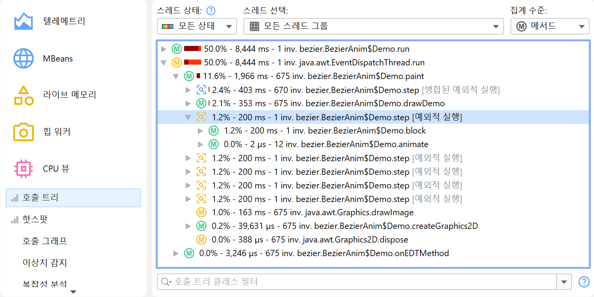Screen dimensions: 594x297
Task: Open 이상치 감지 view
Action: tap(45, 263)
